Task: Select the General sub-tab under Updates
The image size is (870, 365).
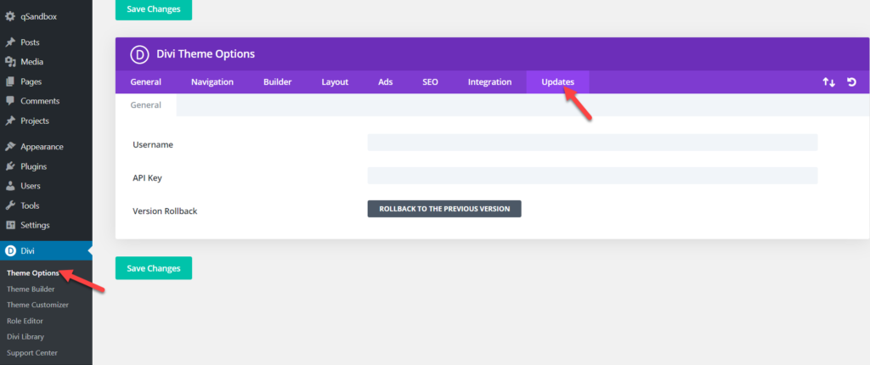Action: coord(146,105)
